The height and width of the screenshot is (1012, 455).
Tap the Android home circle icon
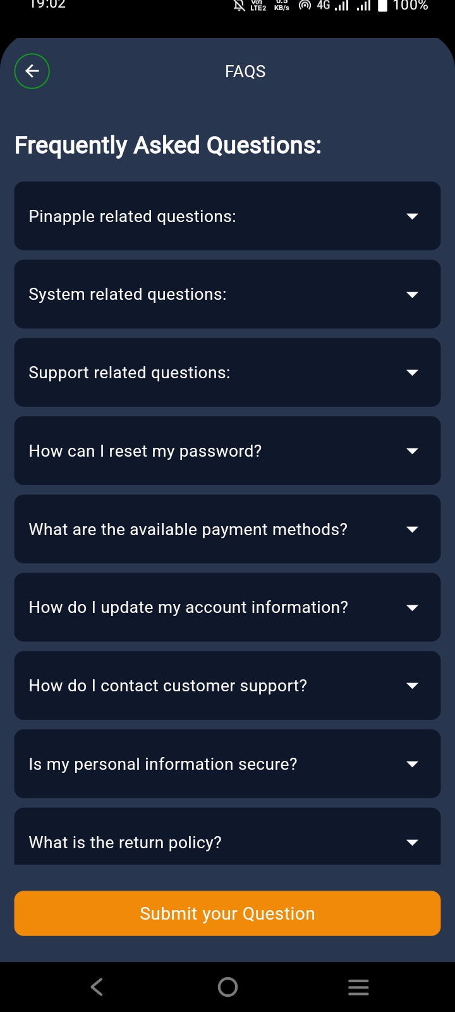tap(227, 987)
